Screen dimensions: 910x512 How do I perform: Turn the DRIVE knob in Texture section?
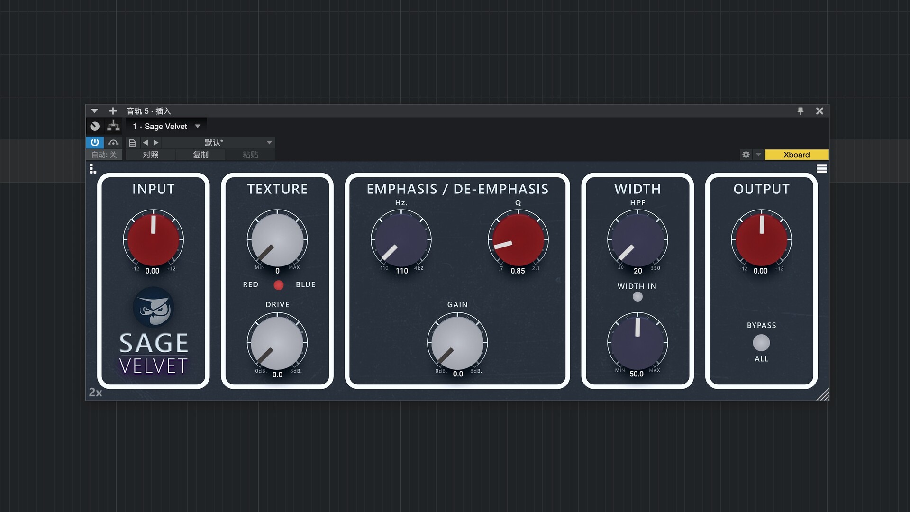[x=277, y=341]
